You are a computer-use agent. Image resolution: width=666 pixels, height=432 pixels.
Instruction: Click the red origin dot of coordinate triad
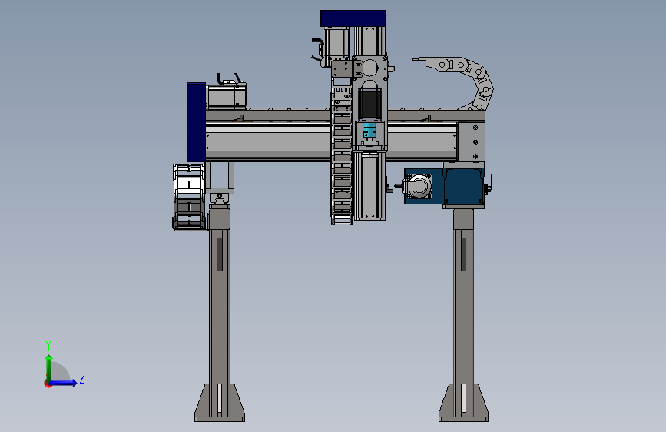(48, 384)
